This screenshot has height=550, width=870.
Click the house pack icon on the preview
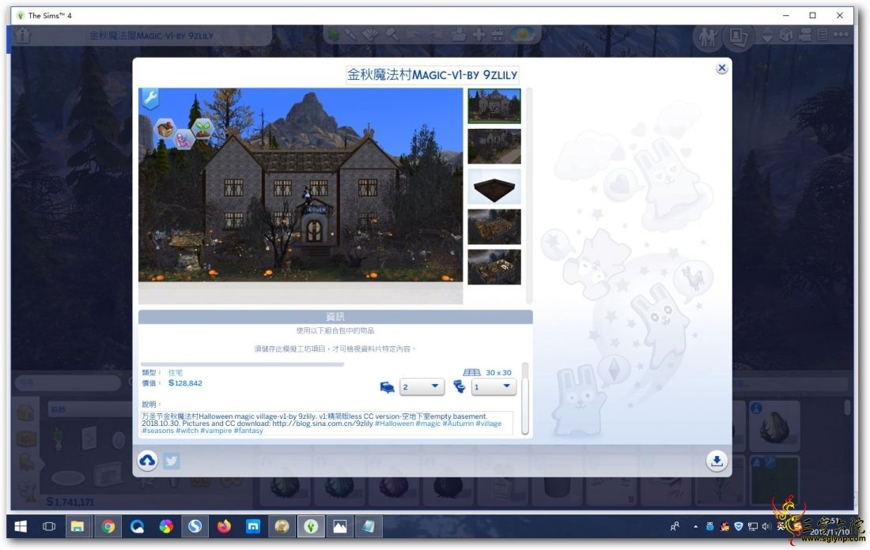(x=165, y=128)
